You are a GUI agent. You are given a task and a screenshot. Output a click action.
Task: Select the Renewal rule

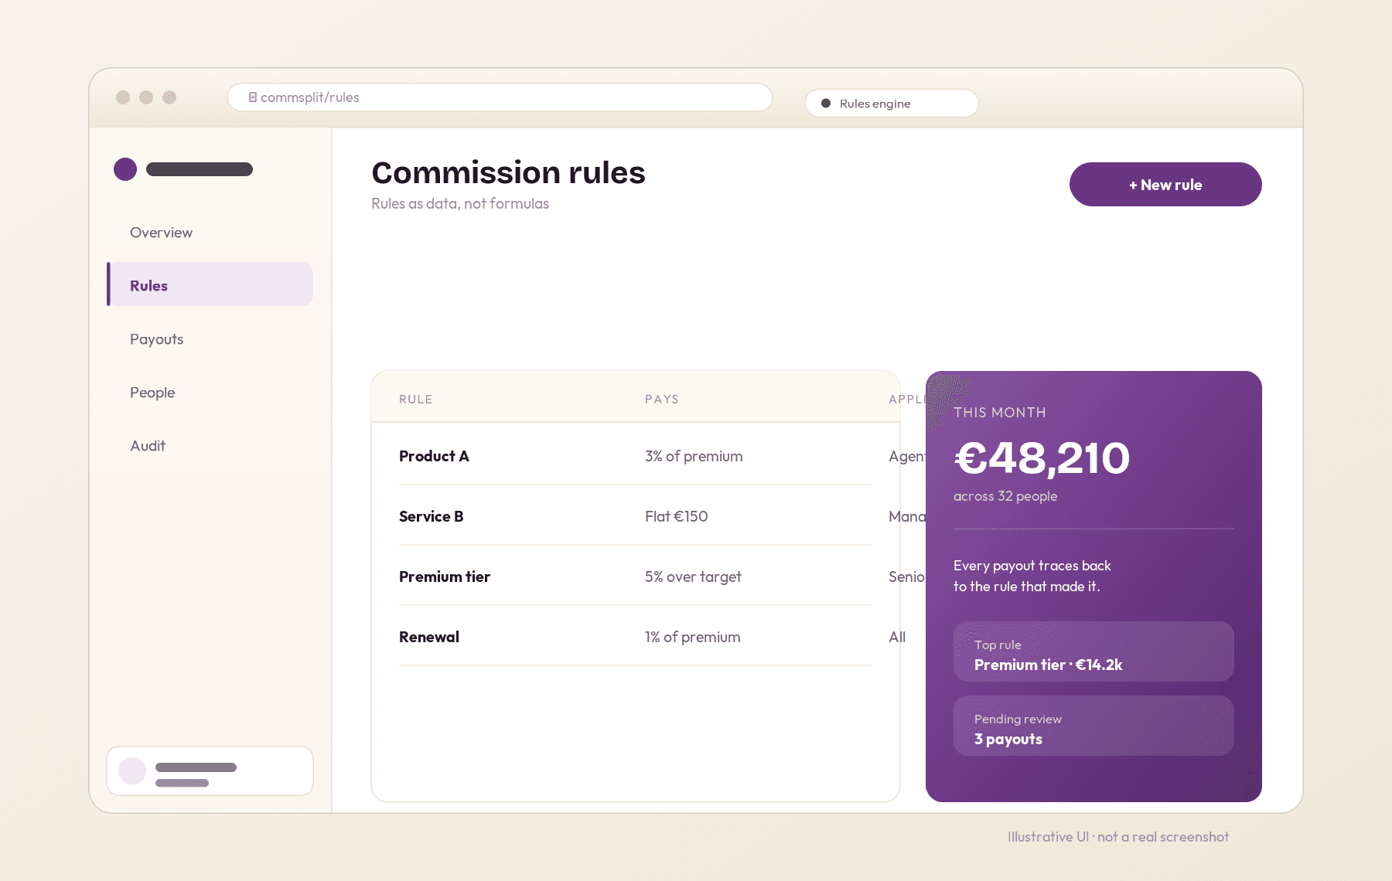pos(429,637)
